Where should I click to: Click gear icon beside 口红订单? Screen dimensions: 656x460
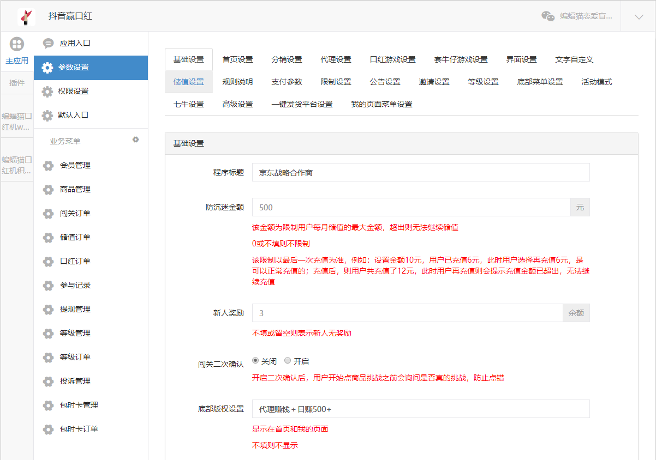49,262
